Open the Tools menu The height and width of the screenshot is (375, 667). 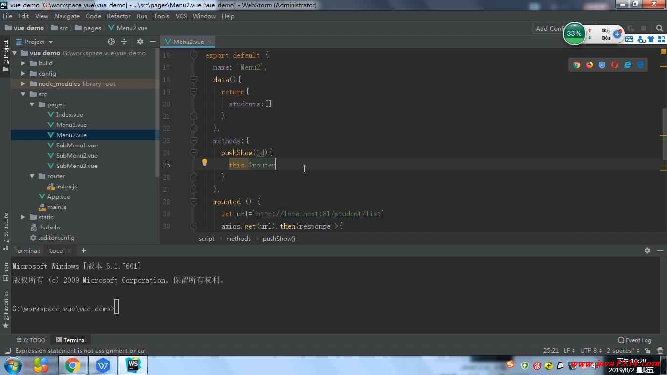(x=161, y=16)
